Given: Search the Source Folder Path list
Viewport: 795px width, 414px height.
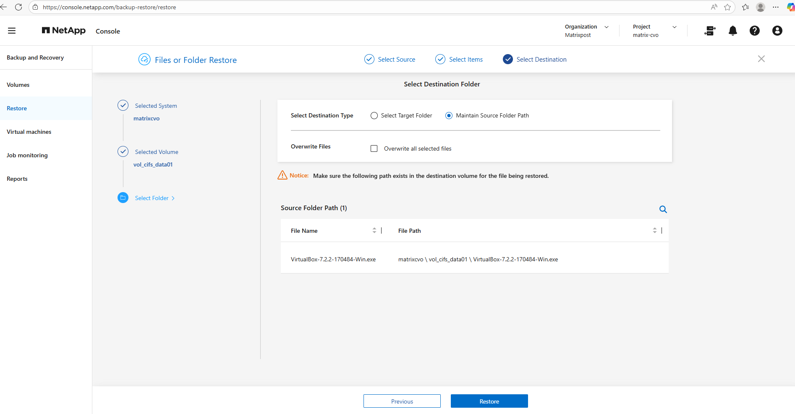Looking at the screenshot, I should [x=663, y=209].
